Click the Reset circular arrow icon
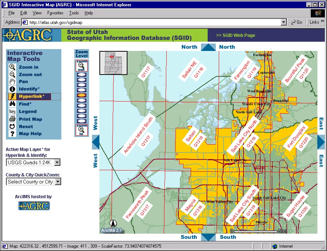This screenshot has height=251, width=327. (12, 126)
